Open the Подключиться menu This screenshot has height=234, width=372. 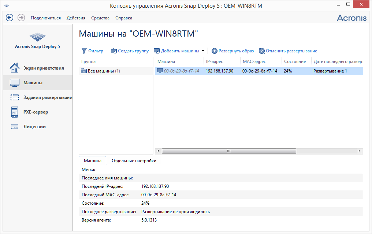coord(46,18)
